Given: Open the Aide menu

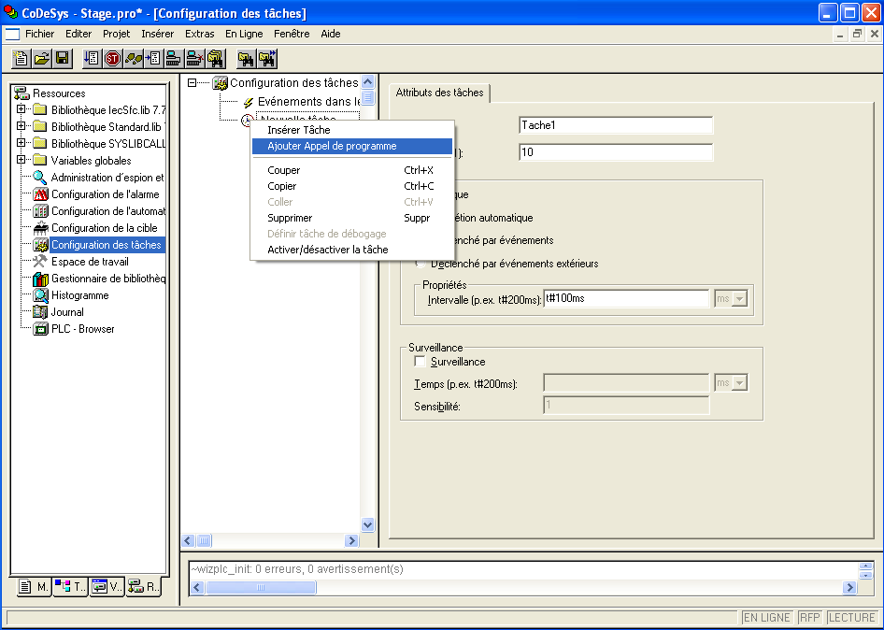Looking at the screenshot, I should click(331, 34).
